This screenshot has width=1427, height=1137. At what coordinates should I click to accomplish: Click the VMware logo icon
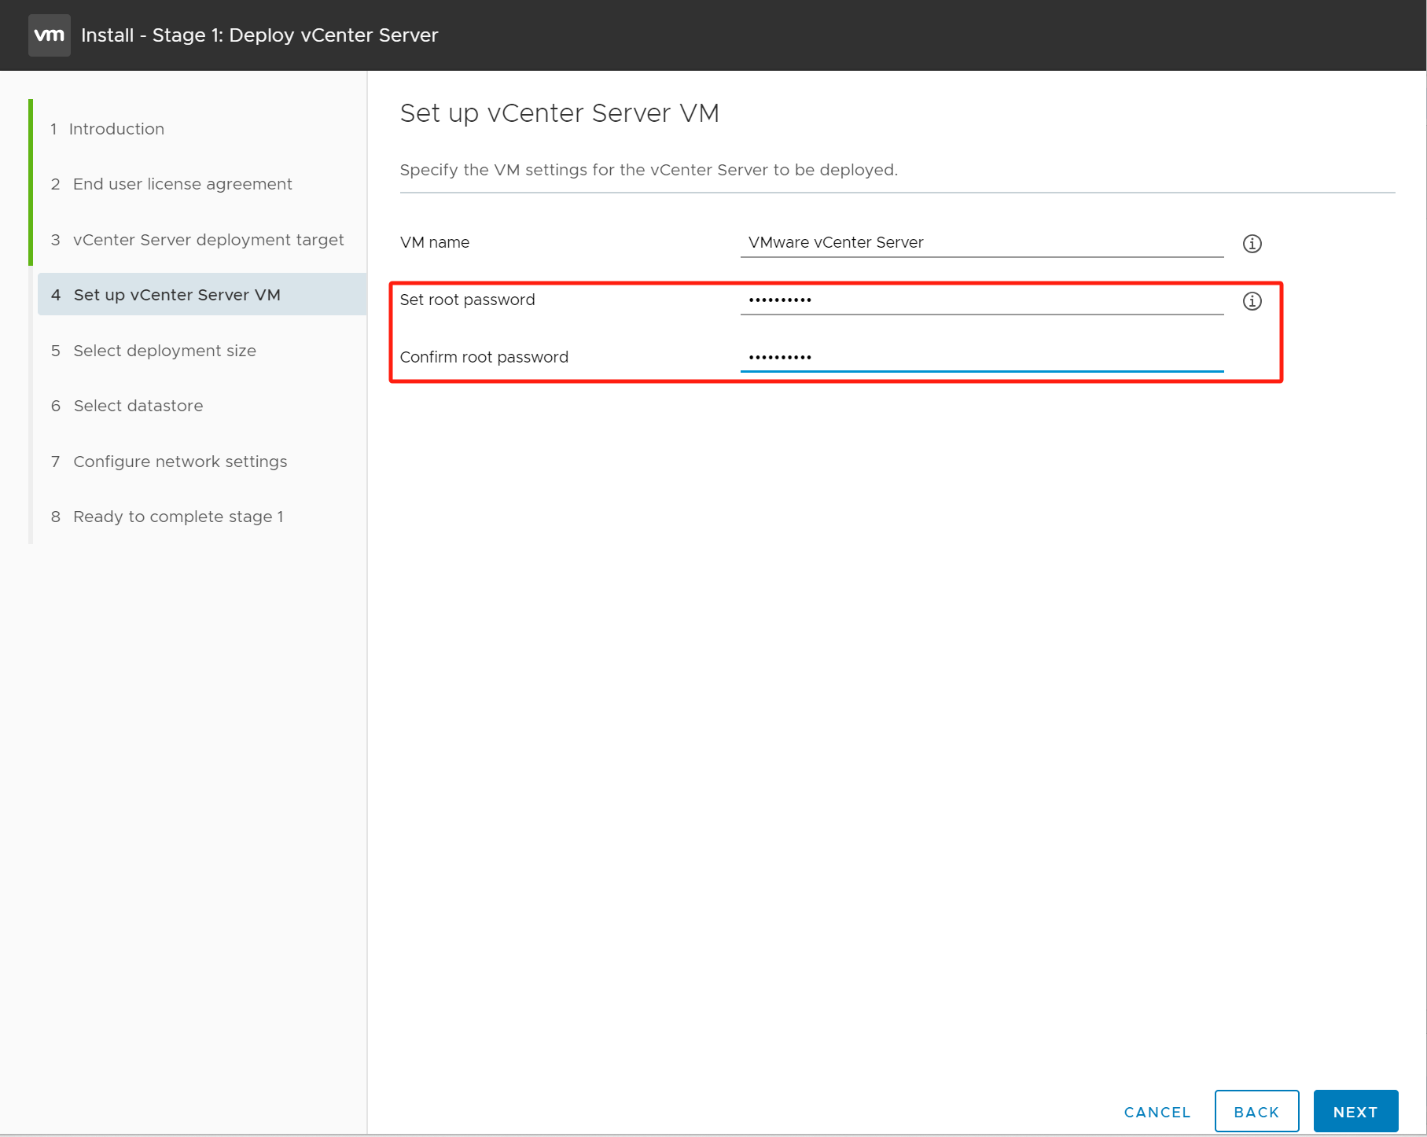pyautogui.click(x=49, y=35)
